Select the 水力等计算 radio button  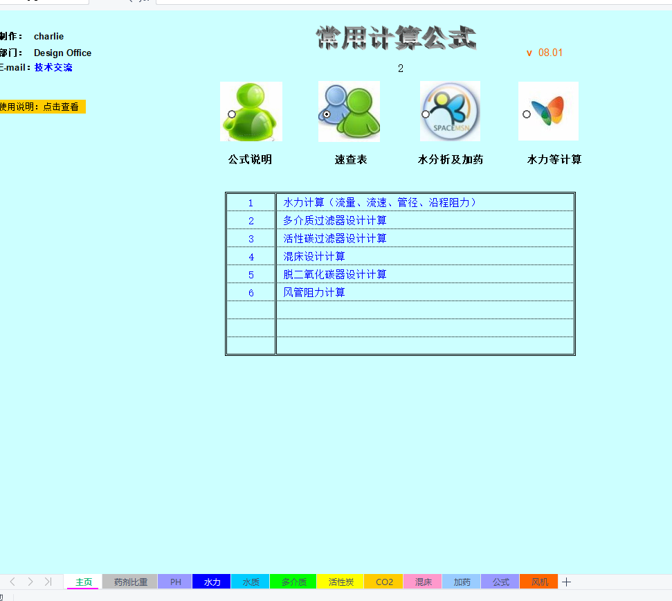tap(527, 114)
